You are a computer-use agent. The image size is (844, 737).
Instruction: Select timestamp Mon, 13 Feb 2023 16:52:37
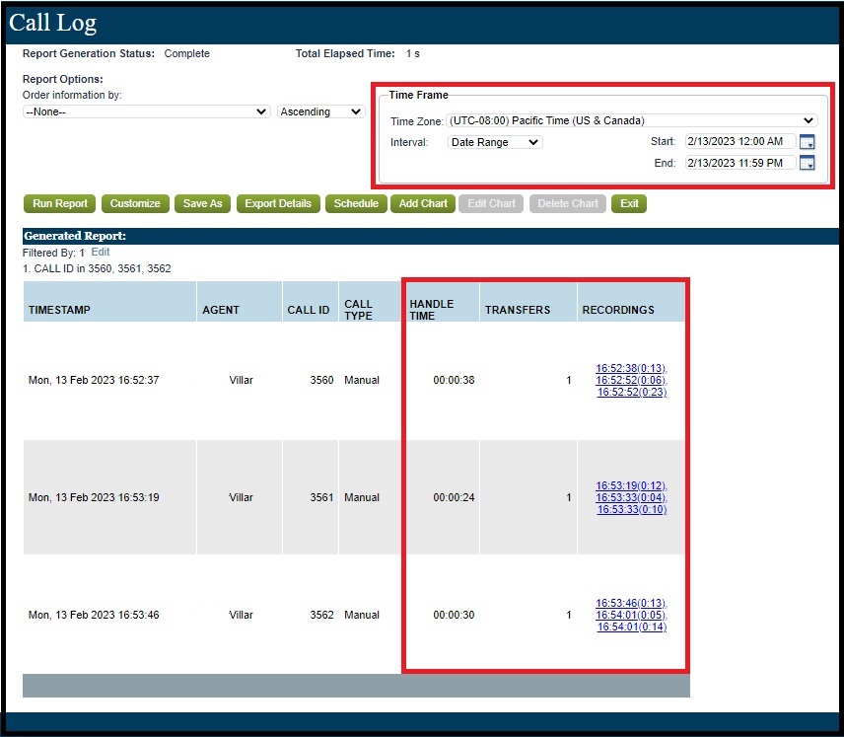(94, 381)
